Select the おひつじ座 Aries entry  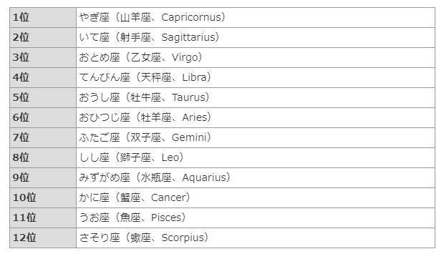145,117
